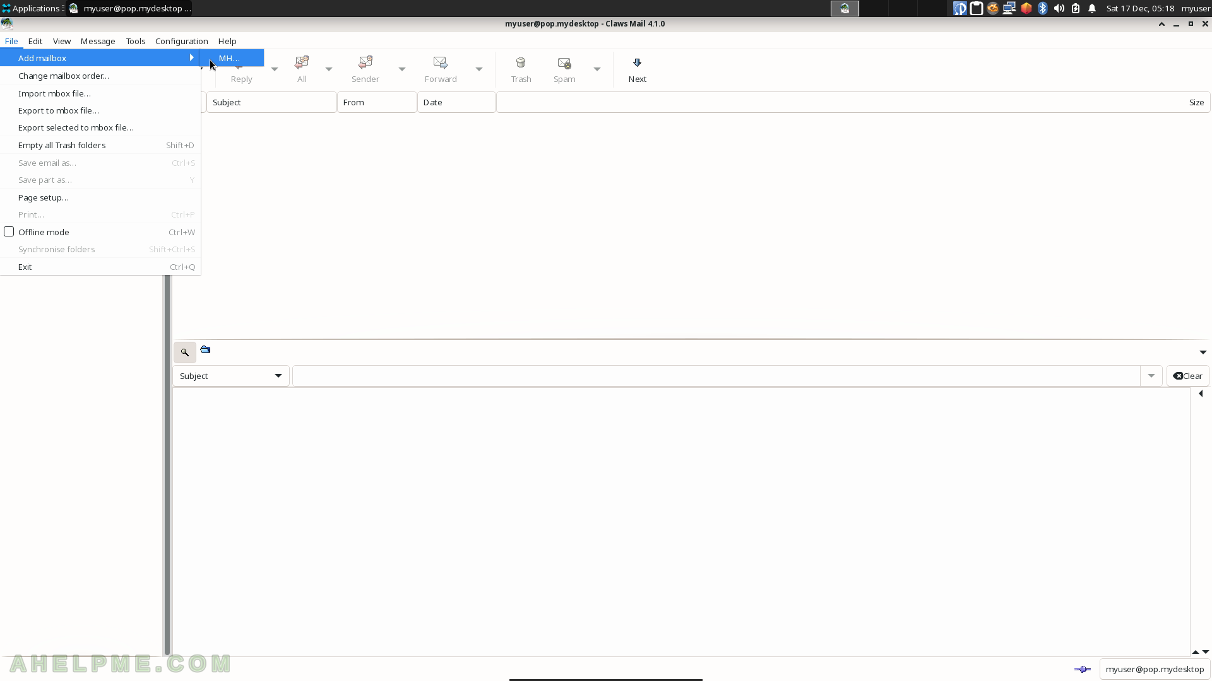
Task: Select Export to mbox file...
Action: point(100,110)
